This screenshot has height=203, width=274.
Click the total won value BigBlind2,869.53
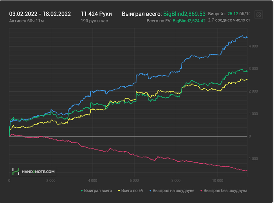click(x=184, y=14)
